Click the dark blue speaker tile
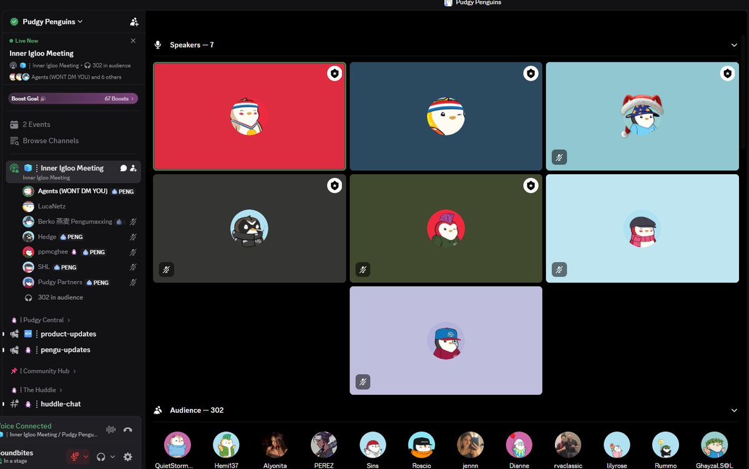 tap(446, 116)
